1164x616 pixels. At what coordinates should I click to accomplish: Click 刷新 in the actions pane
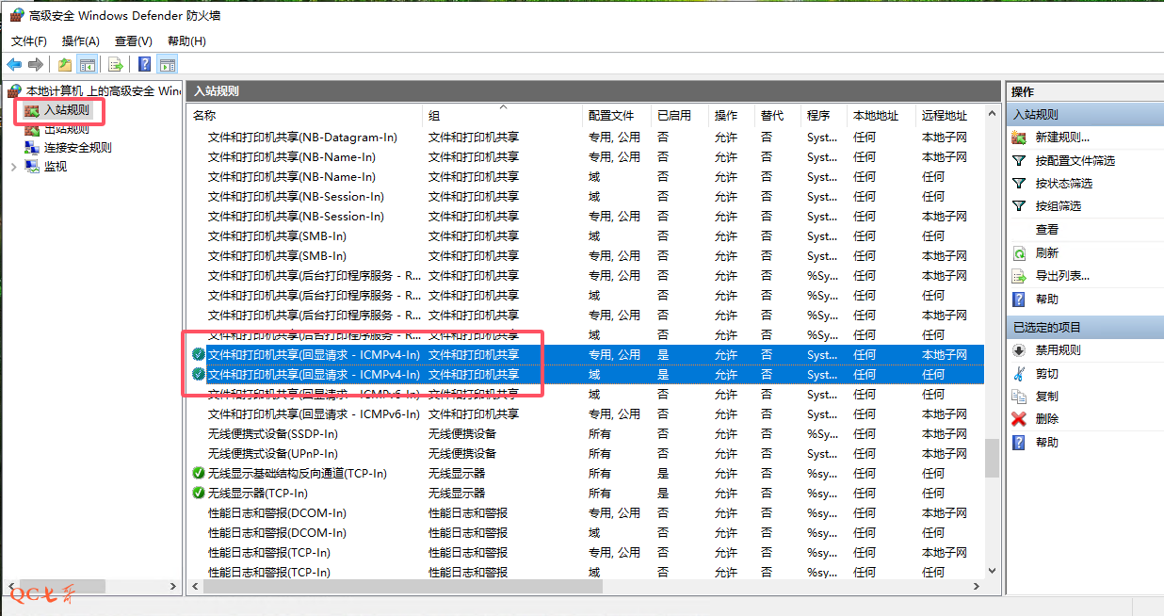1046,253
